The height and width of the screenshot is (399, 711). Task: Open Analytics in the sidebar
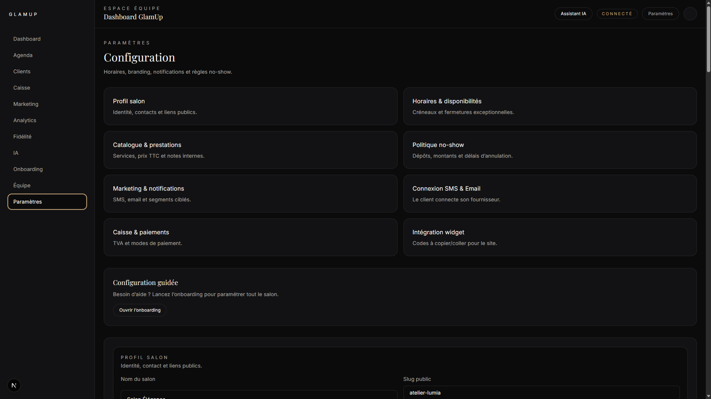25,120
